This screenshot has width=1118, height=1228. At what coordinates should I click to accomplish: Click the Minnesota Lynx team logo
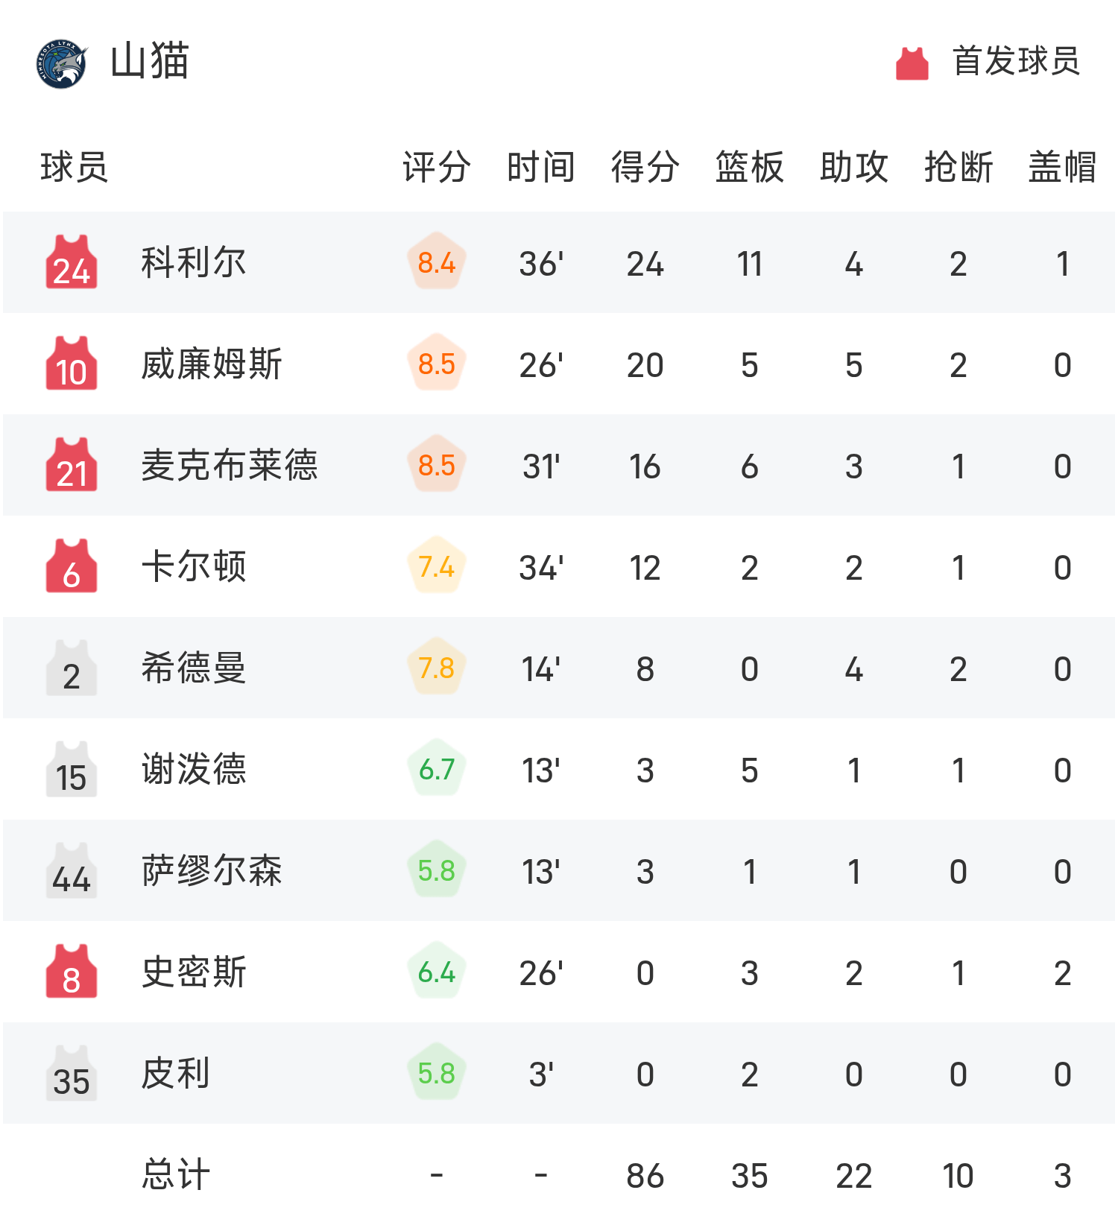(x=62, y=63)
